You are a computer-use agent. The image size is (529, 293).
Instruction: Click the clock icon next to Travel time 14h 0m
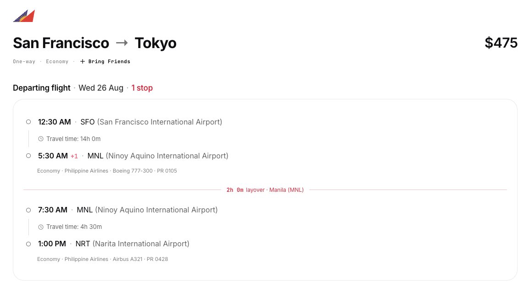(41, 139)
